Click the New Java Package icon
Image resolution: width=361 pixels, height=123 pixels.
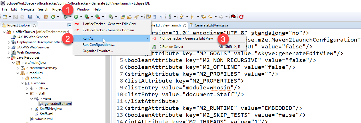tap(46, 17)
